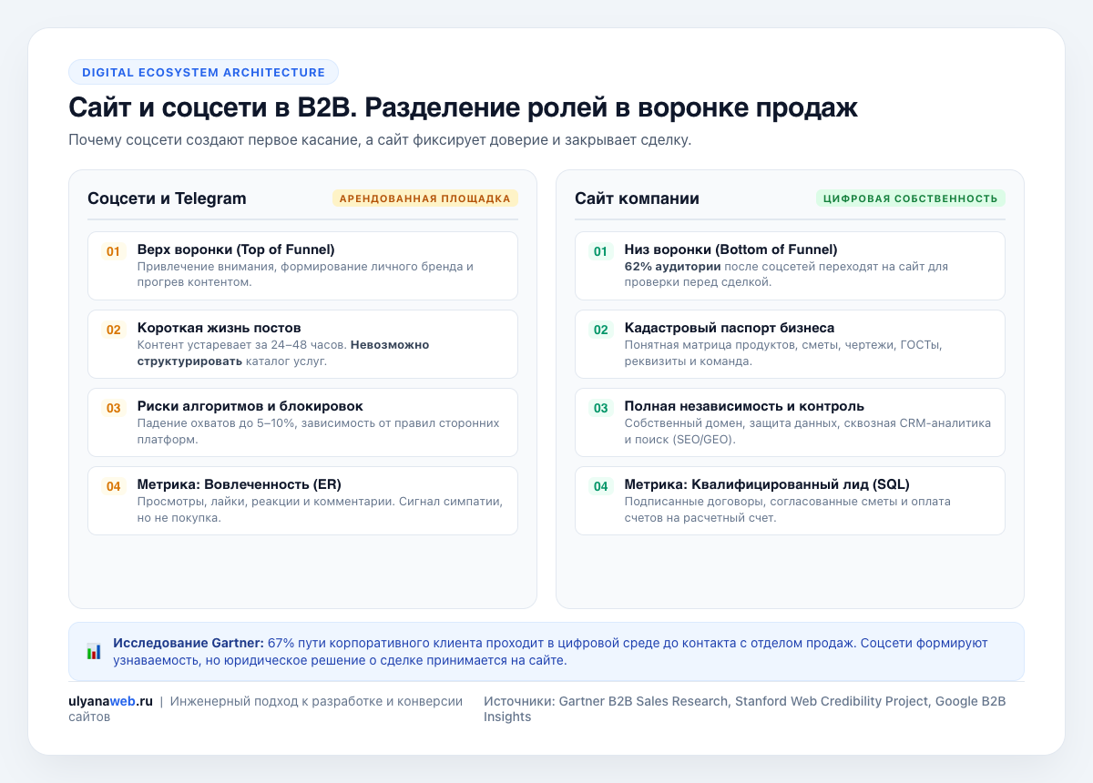Click the 'Соцсети и Telegram' column title
1093x783 pixels.
[167, 198]
